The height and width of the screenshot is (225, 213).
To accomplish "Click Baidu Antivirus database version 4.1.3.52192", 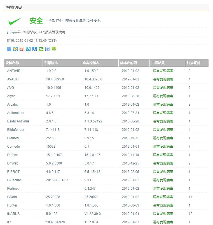I will point(93,121).
